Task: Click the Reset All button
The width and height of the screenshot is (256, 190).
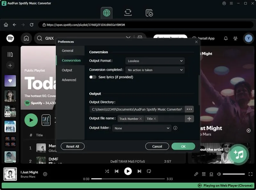Action: tap(73, 146)
